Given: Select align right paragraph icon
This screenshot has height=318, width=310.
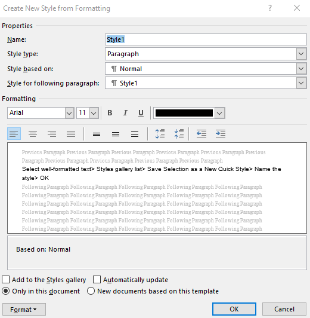Looking at the screenshot, I should point(52,134).
